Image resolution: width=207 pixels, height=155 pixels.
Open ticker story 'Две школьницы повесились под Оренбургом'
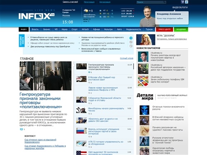click(50, 47)
